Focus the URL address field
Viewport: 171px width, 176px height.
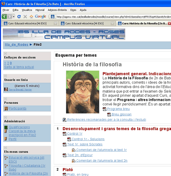113,17
